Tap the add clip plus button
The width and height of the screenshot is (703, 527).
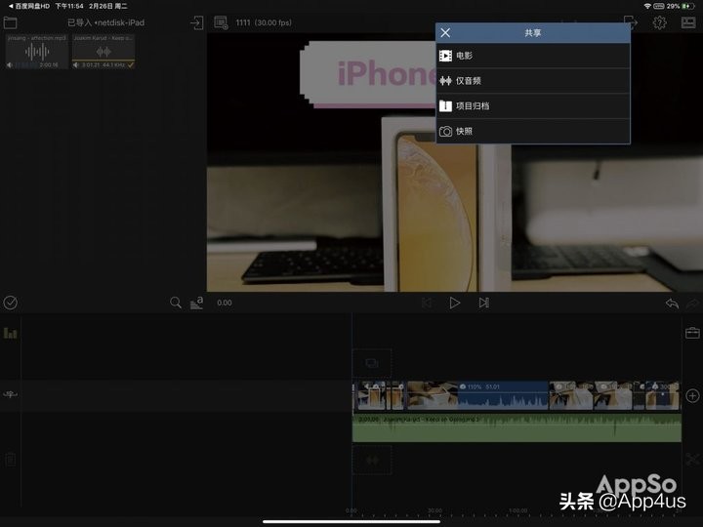[x=692, y=395]
